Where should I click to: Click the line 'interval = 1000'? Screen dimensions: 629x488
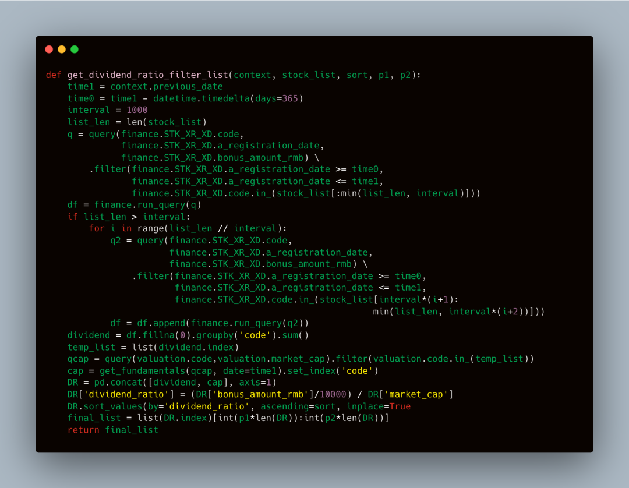[x=108, y=110]
